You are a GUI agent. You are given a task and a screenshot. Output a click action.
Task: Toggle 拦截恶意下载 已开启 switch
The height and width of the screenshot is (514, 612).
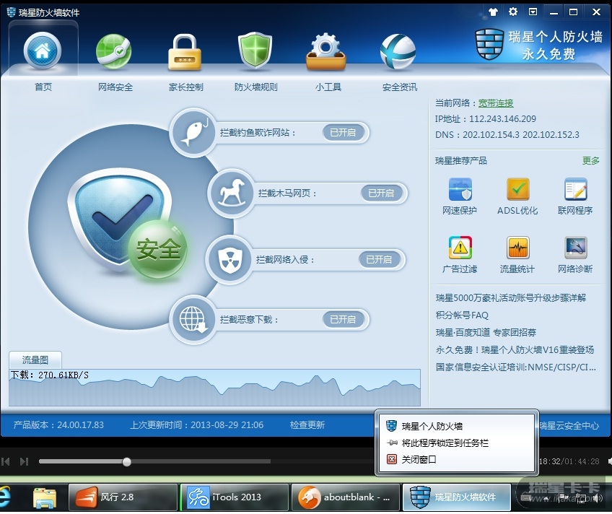point(343,319)
